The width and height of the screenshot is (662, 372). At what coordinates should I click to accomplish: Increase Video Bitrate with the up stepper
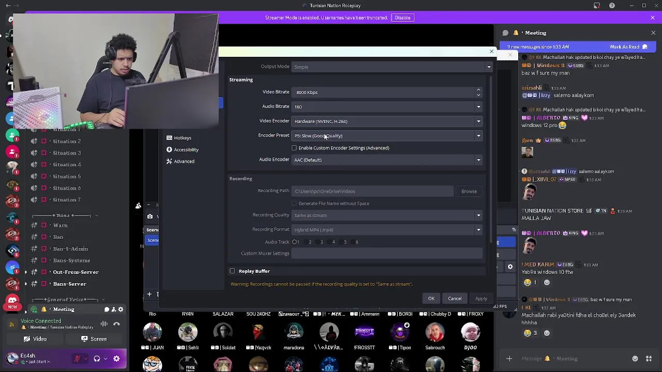[x=478, y=90]
